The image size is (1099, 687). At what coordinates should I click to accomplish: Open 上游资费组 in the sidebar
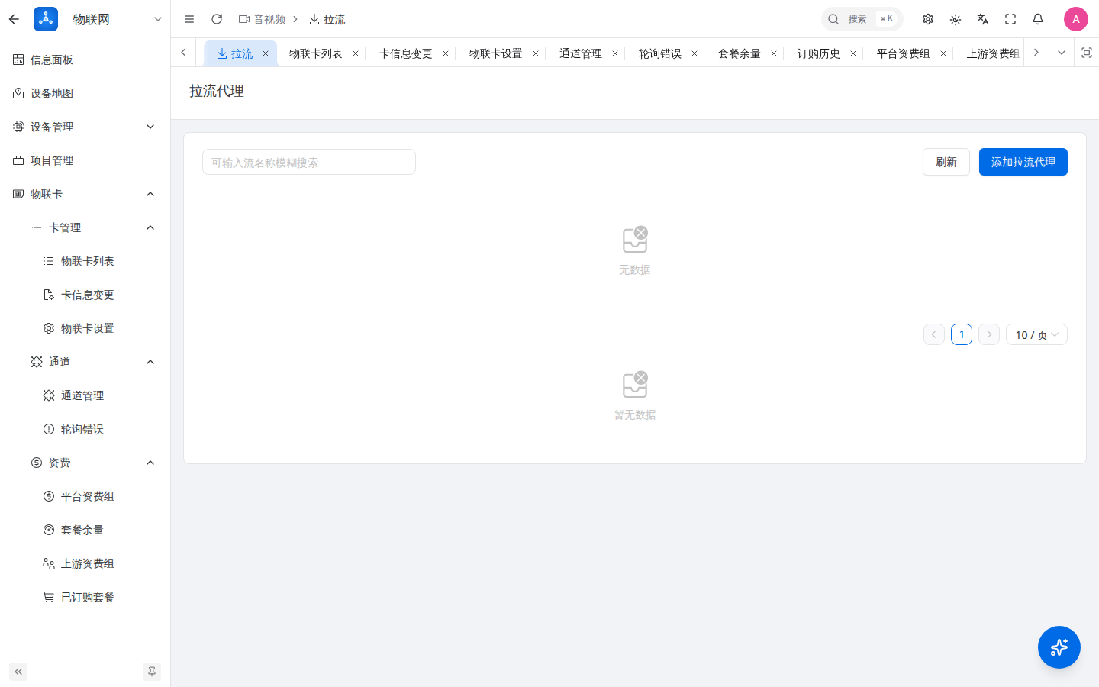[x=85, y=563]
